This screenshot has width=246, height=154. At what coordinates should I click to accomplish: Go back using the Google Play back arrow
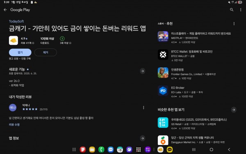[x=5, y=10]
